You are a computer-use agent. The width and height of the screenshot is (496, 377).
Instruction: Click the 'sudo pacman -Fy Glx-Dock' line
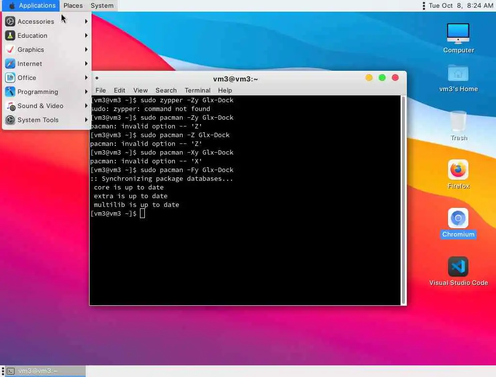187,170
